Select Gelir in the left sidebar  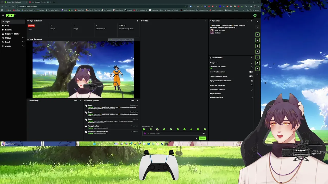pos(13,26)
